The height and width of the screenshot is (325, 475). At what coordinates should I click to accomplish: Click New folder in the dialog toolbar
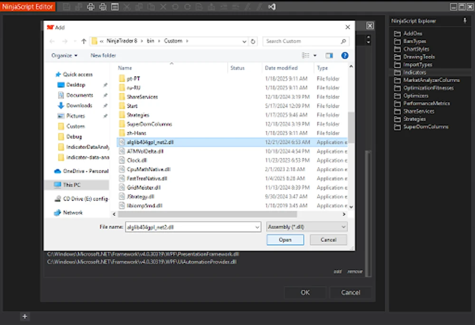103,56
